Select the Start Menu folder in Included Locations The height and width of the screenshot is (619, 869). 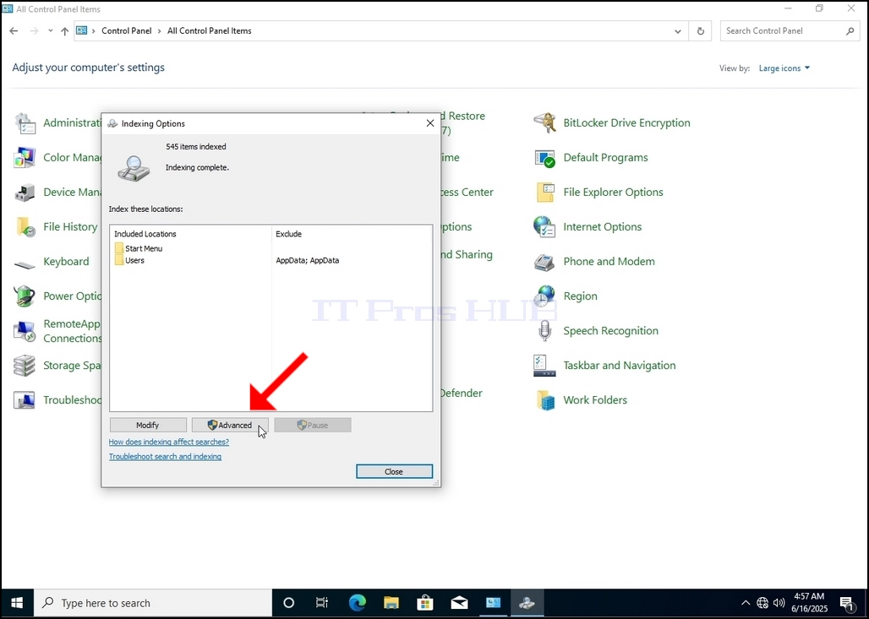point(139,248)
